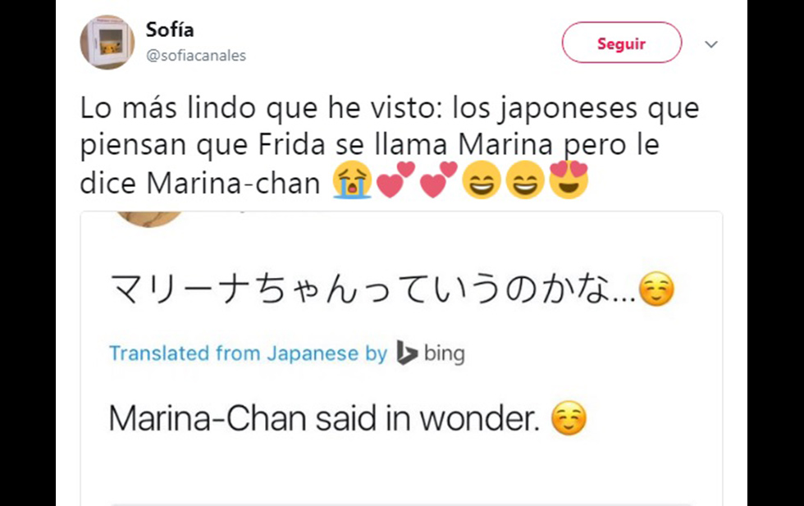Click the first pink hearts emoji
804x506 pixels.
395,180
